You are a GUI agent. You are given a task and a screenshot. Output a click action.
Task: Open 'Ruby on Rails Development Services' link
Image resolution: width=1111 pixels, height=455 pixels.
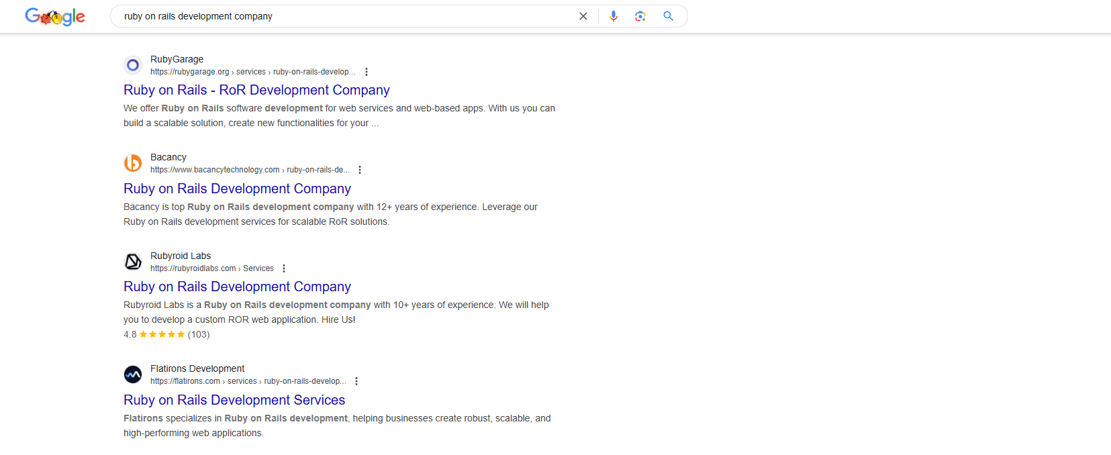[234, 400]
